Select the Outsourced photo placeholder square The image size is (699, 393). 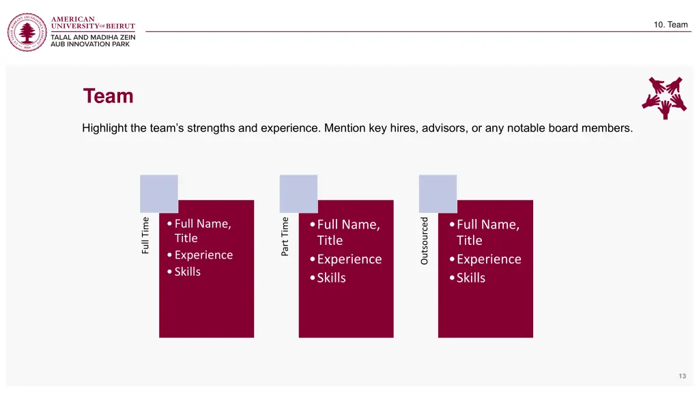click(438, 194)
